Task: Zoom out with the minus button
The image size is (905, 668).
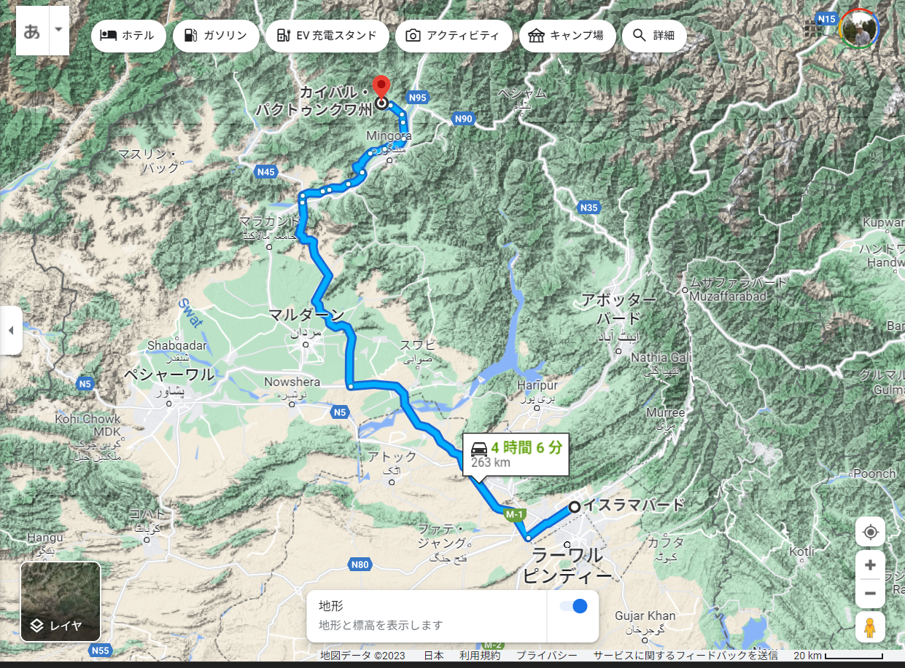Action: click(x=870, y=594)
